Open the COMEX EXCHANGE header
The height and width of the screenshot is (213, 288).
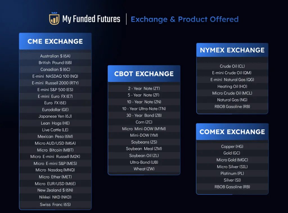(232, 132)
